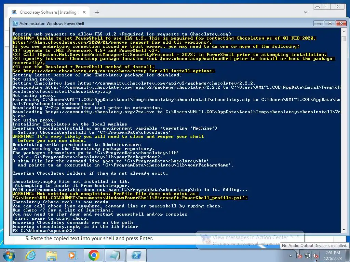Open Windows Explorer folder icon in taskbar
The image size is (350, 262).
[52, 255]
